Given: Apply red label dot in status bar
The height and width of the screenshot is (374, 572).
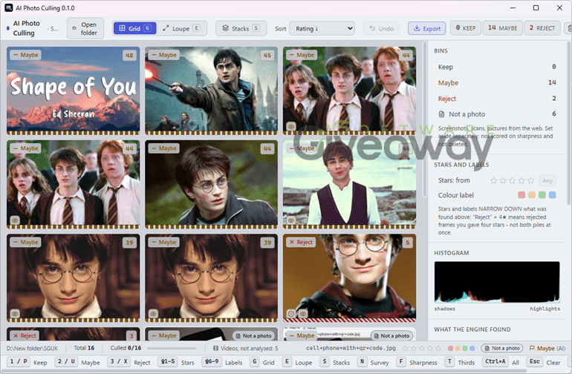Looking at the screenshot, I should click(450, 349).
